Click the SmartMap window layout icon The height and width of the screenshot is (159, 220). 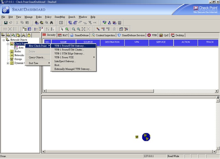121,29
